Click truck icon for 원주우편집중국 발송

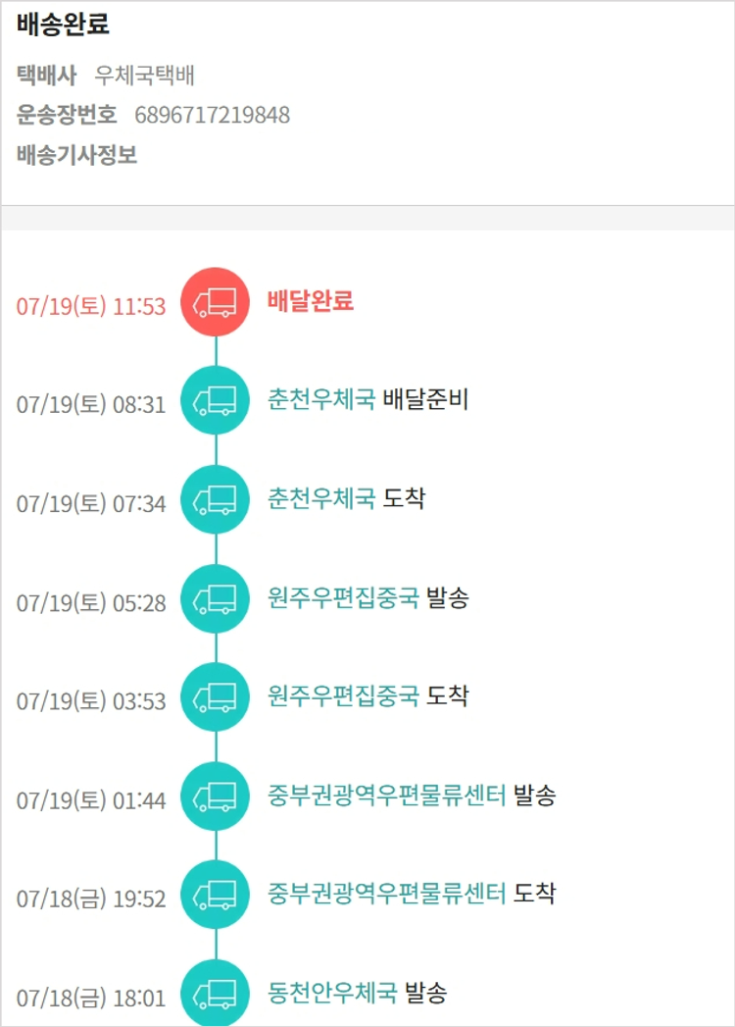point(216,598)
